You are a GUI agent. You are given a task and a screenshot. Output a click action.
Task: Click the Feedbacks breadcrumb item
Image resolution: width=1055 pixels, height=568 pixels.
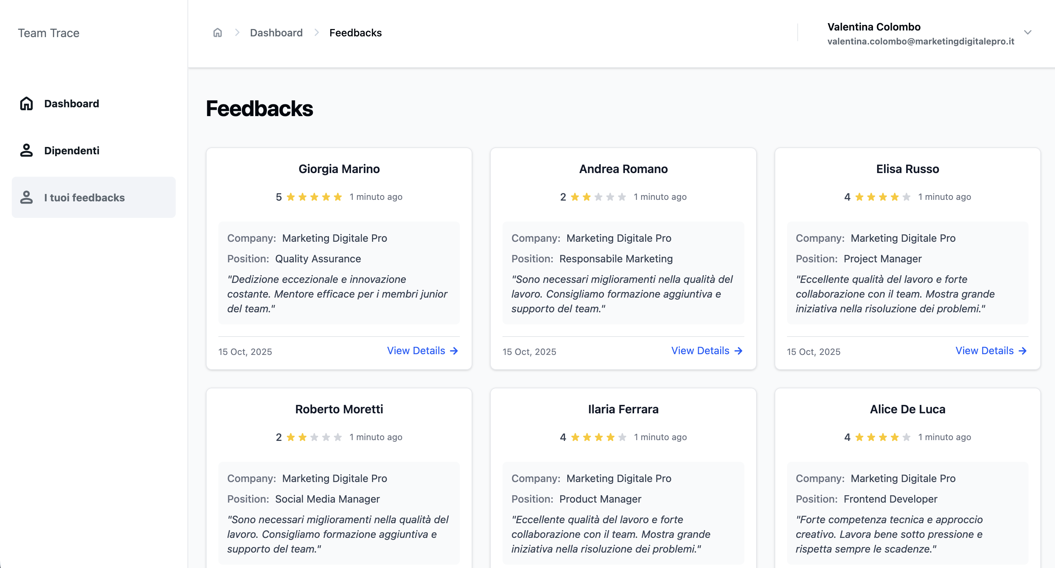tap(355, 33)
